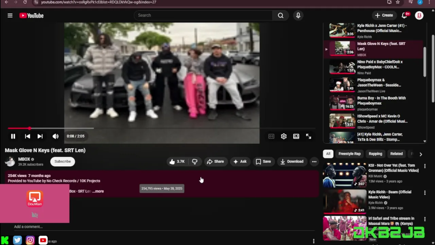Open options menu for KSI Not Over Yet

[x=425, y=166]
